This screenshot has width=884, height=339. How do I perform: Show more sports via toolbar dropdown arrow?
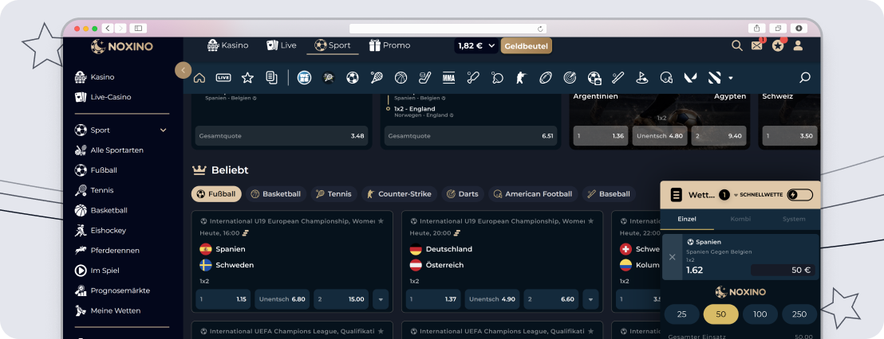click(731, 77)
